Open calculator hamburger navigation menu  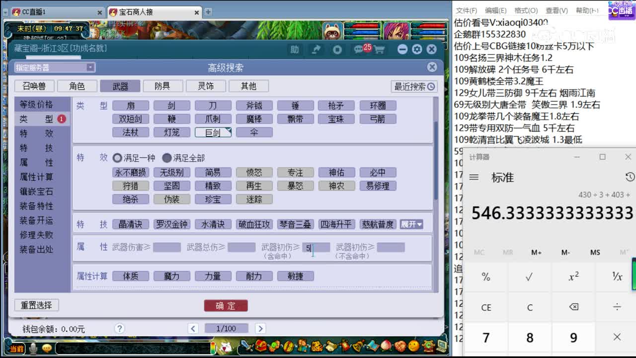click(x=474, y=177)
